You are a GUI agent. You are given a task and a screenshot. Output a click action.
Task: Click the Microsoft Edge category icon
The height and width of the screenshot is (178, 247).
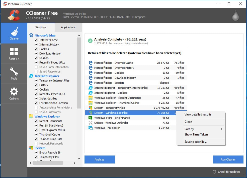[x=31, y=35]
